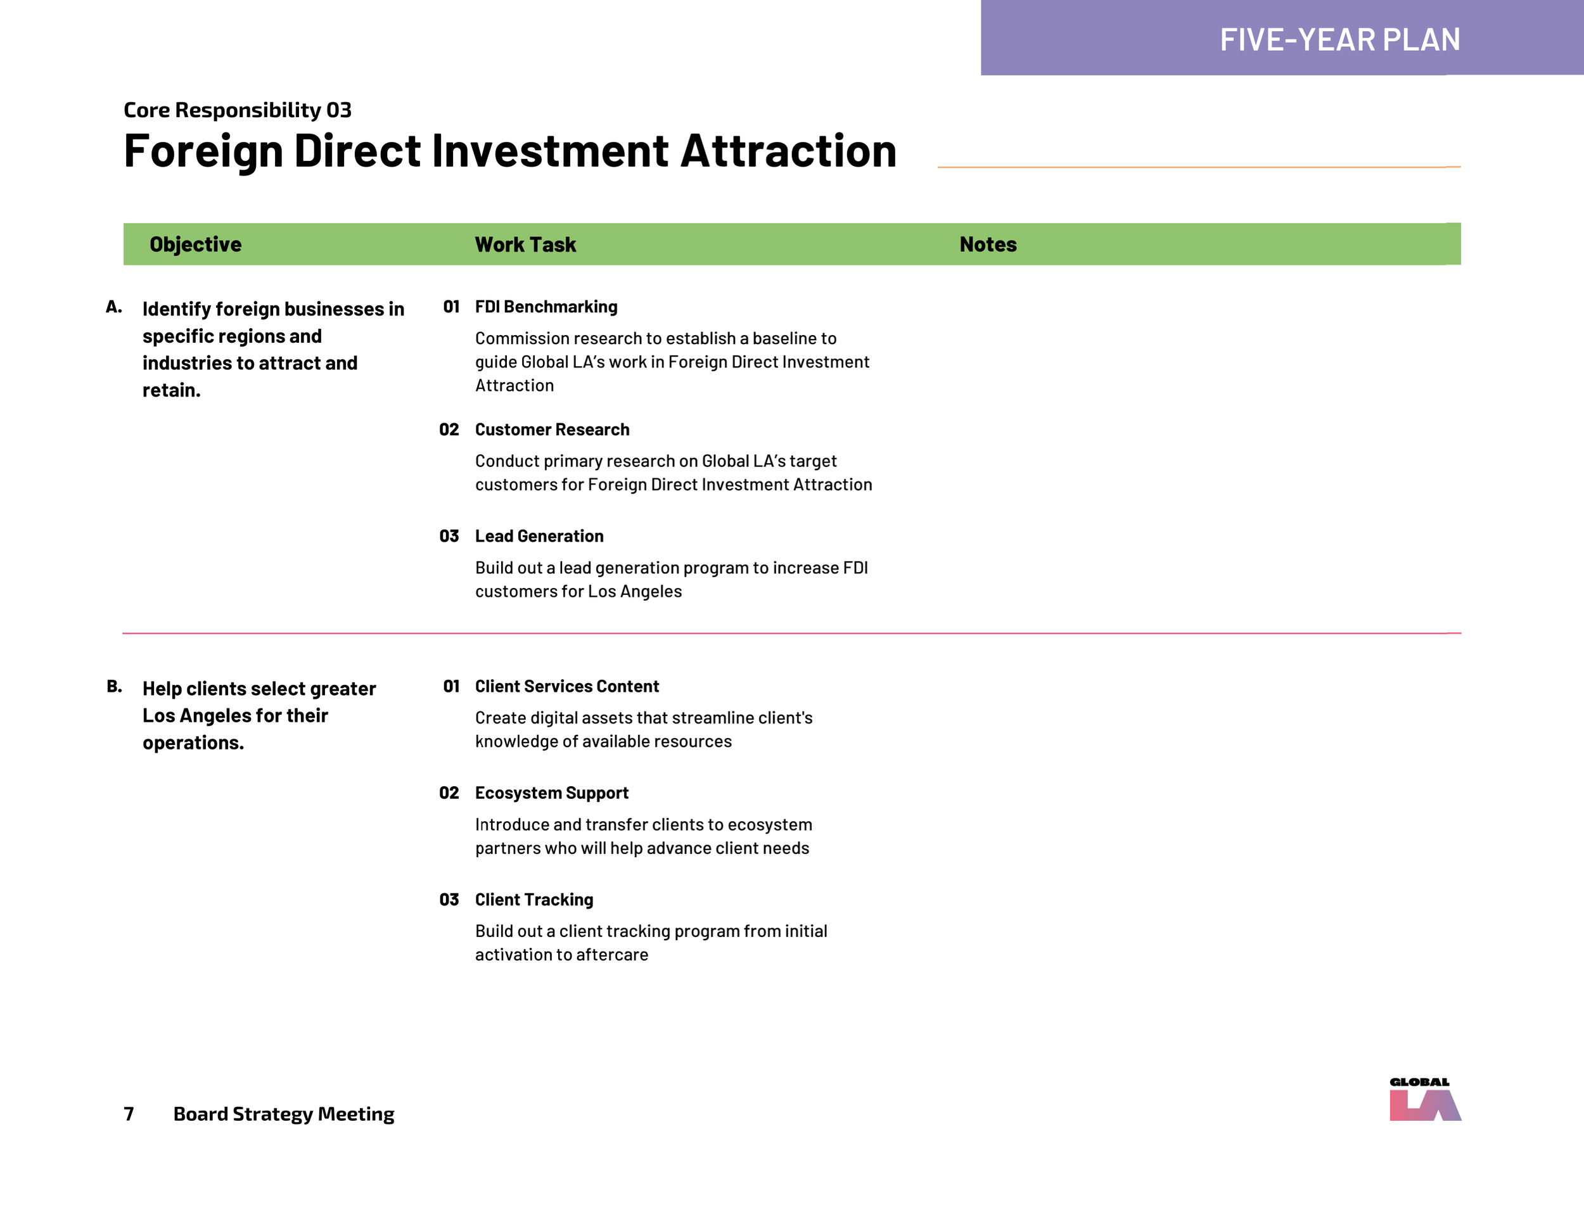The width and height of the screenshot is (1584, 1224).
Task: Click the 'Notes' column header
Action: pos(988,245)
